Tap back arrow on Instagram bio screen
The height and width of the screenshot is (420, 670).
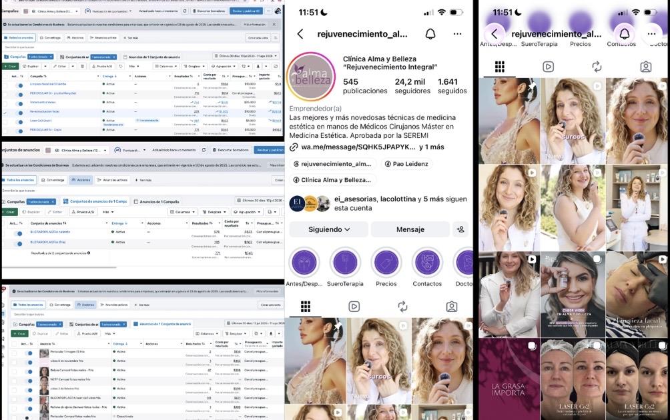300,34
